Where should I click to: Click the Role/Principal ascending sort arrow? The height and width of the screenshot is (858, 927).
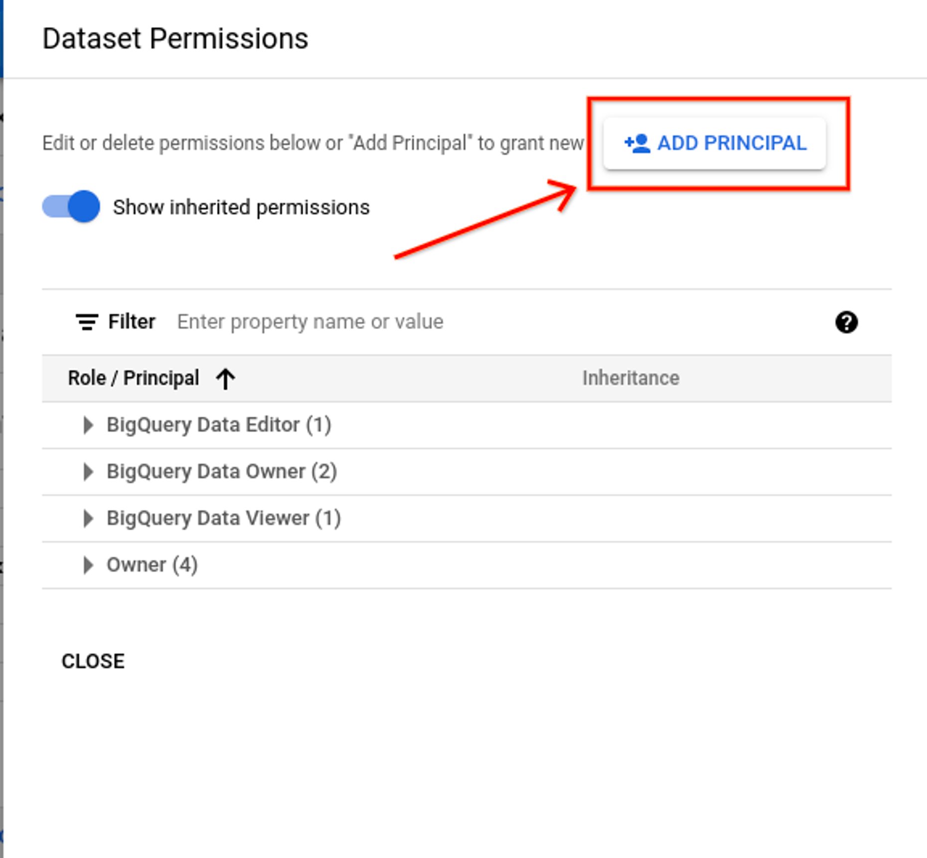[x=225, y=378]
